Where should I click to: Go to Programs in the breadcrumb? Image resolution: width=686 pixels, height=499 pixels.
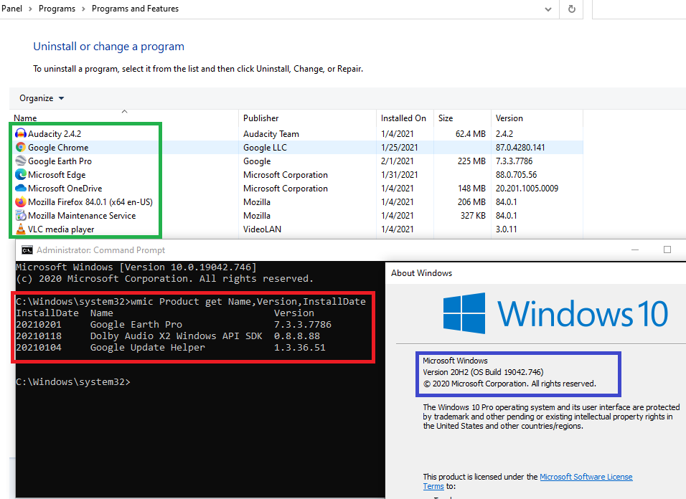(57, 9)
